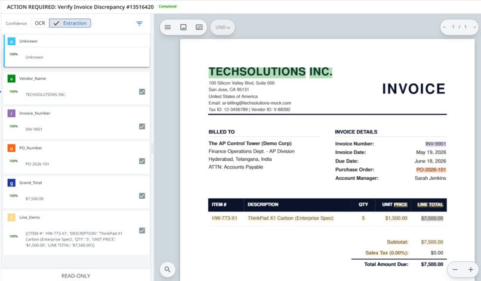
Task: Switch to OCR confidence mode
Action: (40, 23)
